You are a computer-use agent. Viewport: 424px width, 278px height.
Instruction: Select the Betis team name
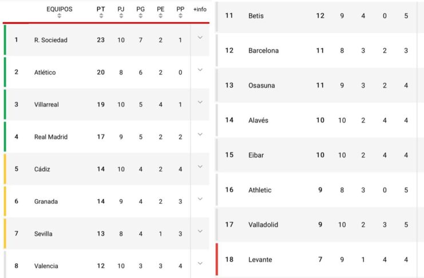point(256,15)
